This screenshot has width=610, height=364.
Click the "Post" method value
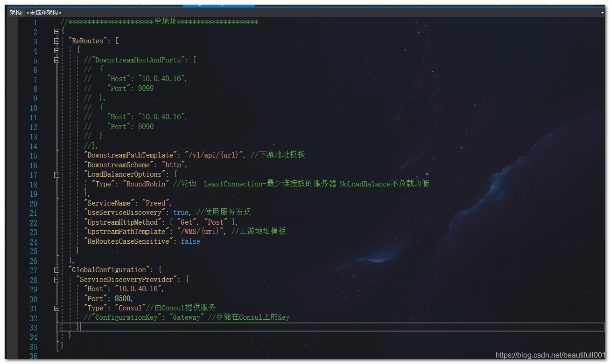pyautogui.click(x=216, y=222)
